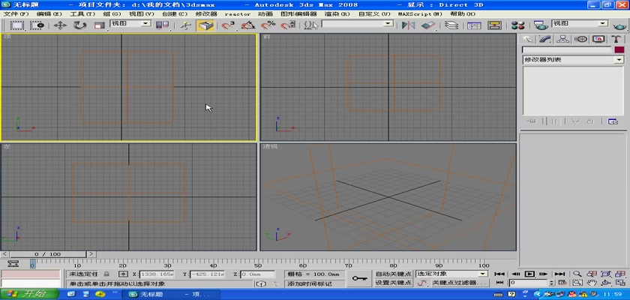Click the Zoom viewport navigation icon
This screenshot has height=300, width=630.
577,274
